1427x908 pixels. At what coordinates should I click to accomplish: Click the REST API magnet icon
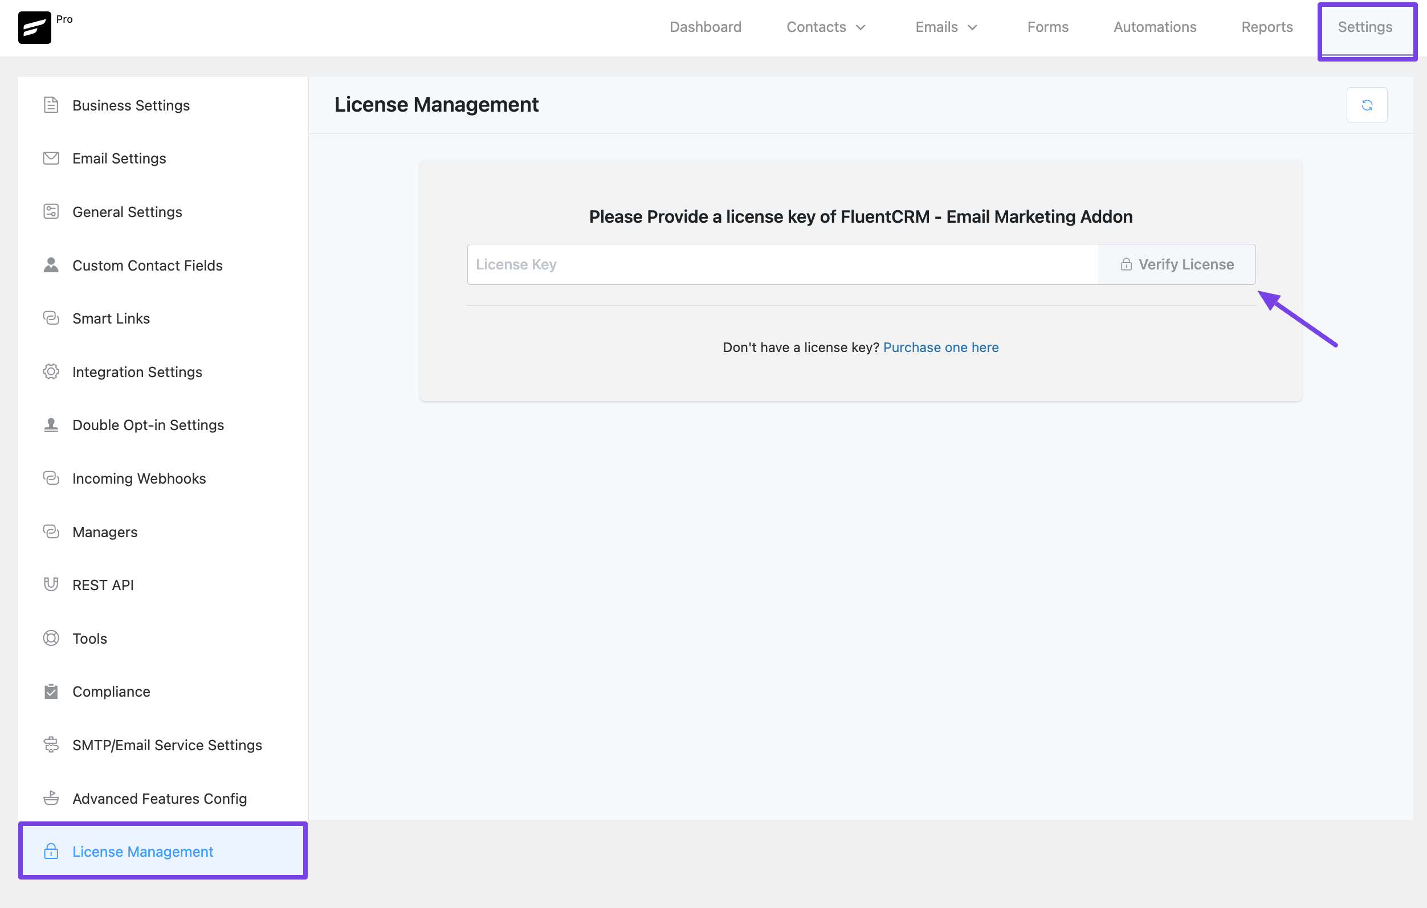click(x=51, y=584)
